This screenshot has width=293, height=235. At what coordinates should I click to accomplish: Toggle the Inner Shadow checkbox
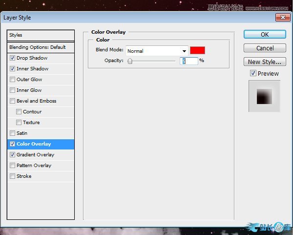click(12, 69)
